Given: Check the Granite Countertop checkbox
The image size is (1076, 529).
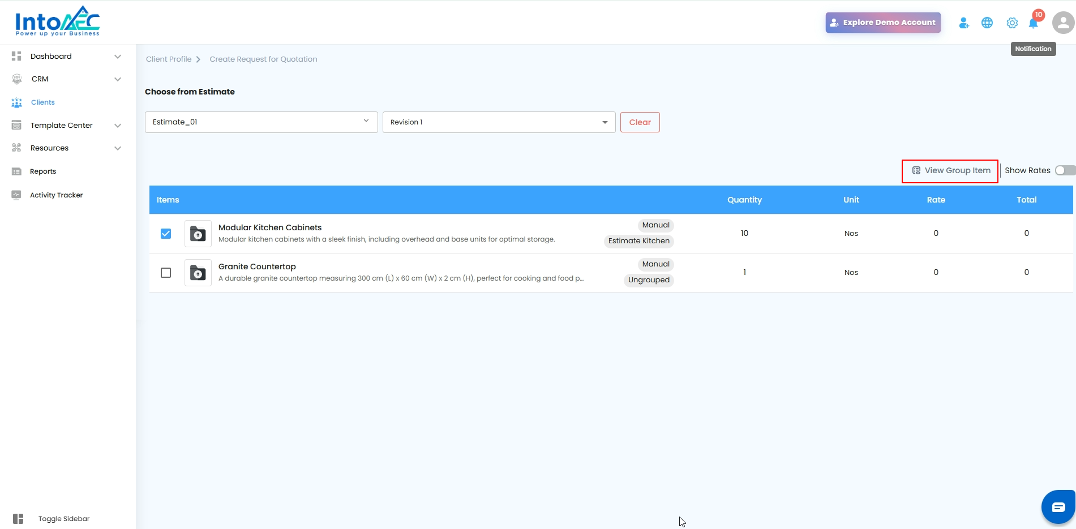Looking at the screenshot, I should tap(166, 273).
